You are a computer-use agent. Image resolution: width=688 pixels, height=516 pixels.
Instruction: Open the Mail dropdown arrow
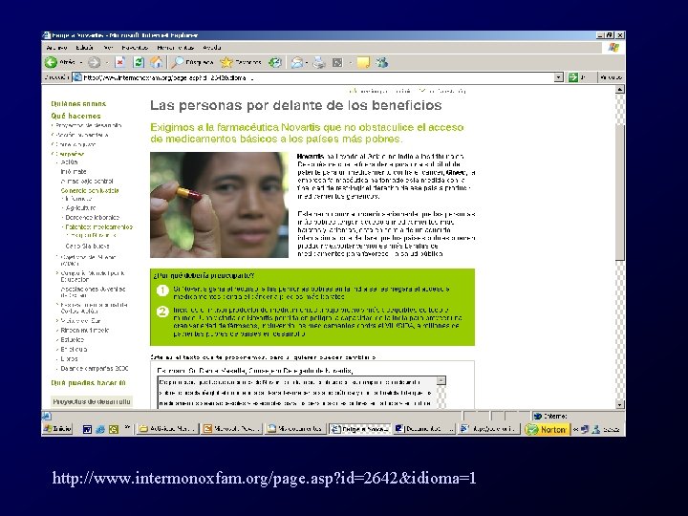click(x=307, y=63)
